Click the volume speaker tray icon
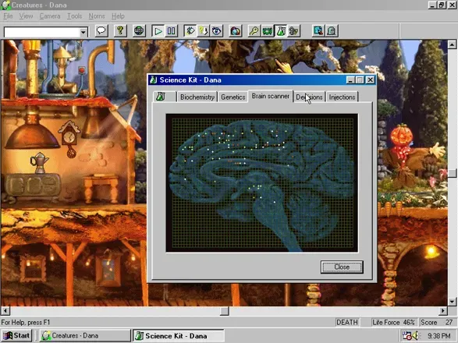 pos(415,335)
